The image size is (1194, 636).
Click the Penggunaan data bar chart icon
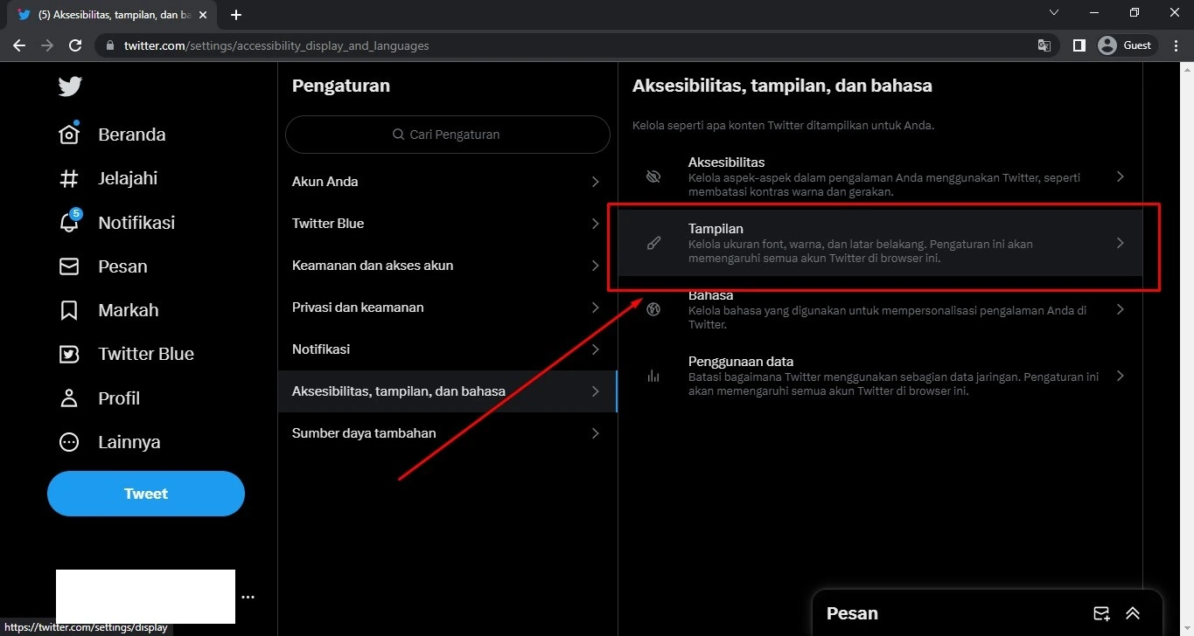click(x=653, y=376)
